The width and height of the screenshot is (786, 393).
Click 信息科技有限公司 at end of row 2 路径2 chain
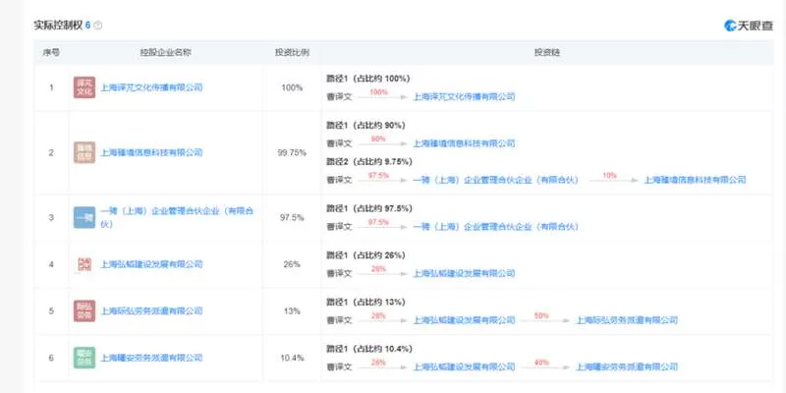tap(695, 180)
